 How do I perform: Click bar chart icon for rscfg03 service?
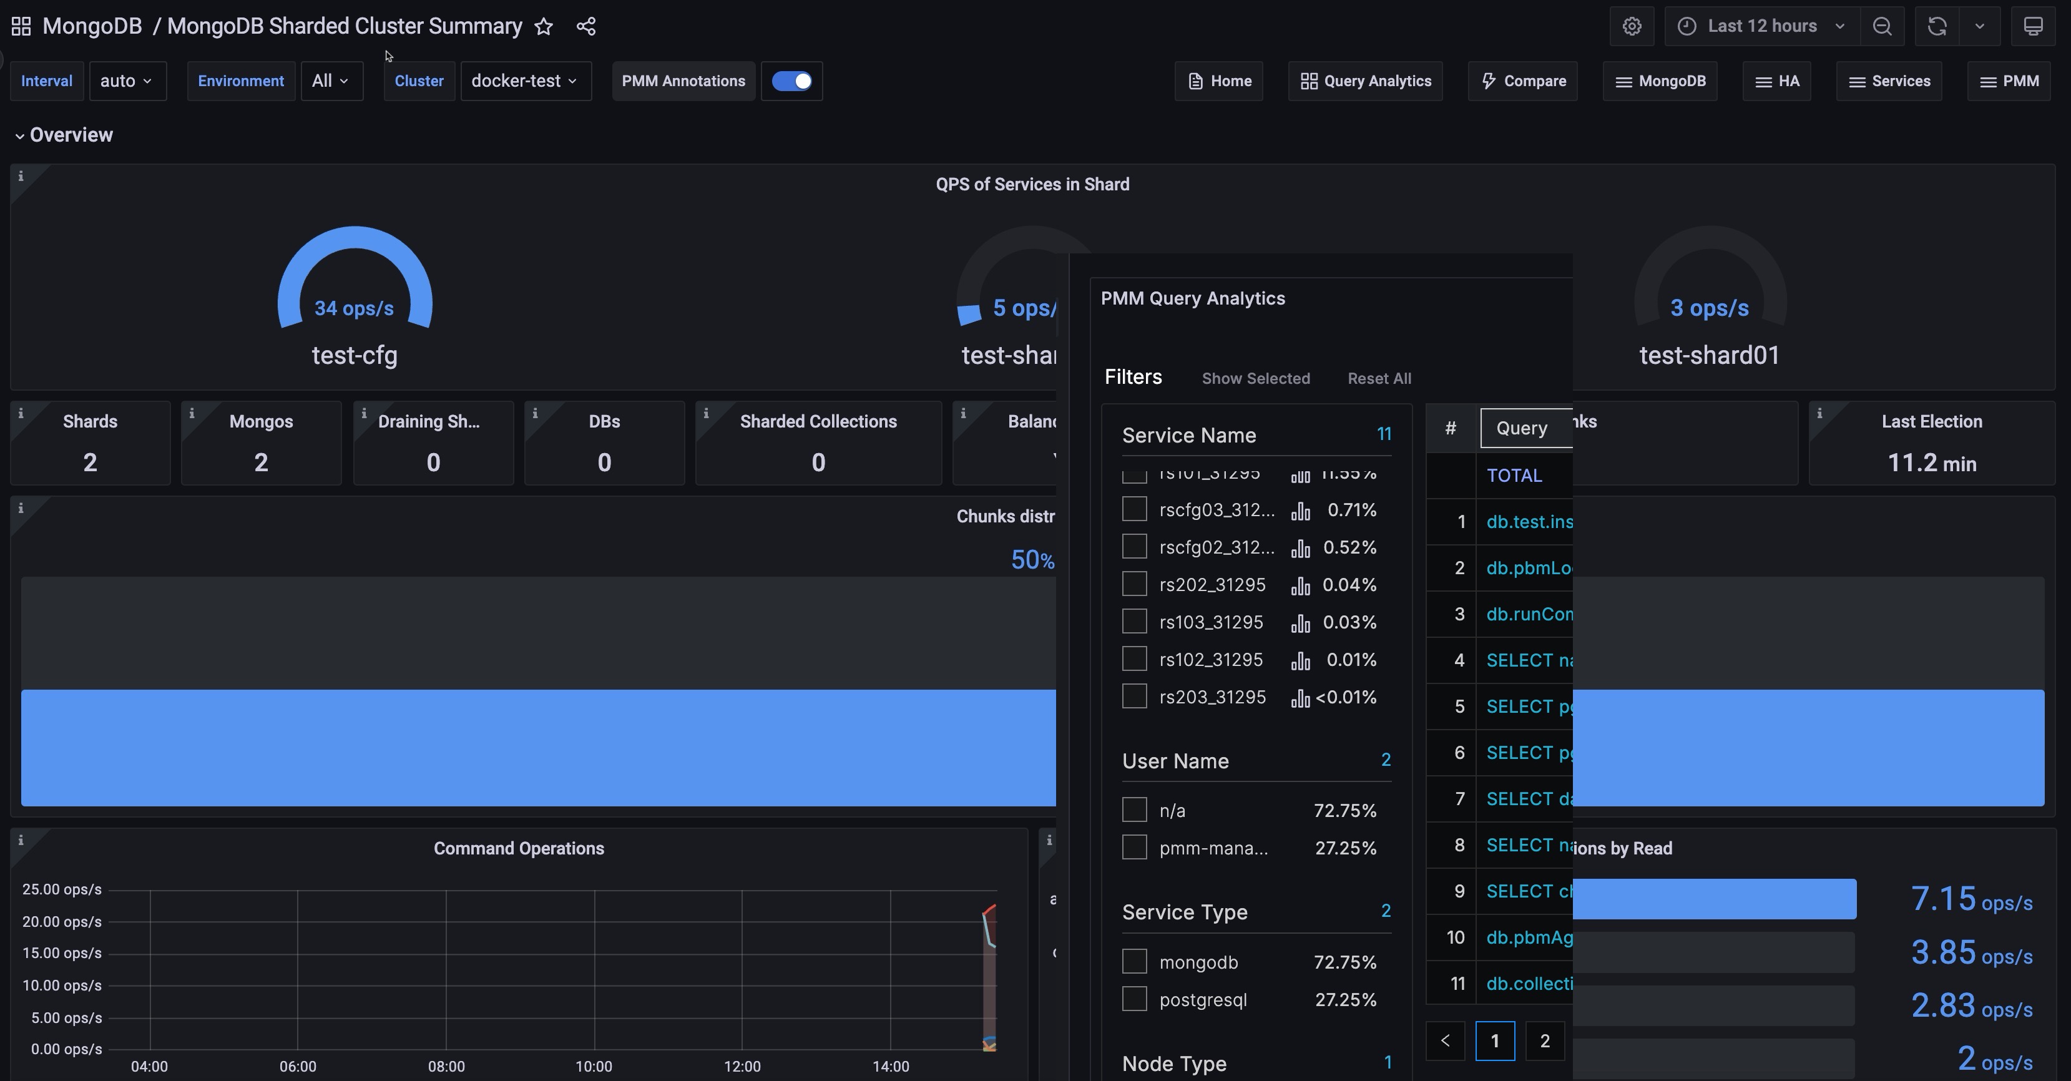tap(1300, 511)
